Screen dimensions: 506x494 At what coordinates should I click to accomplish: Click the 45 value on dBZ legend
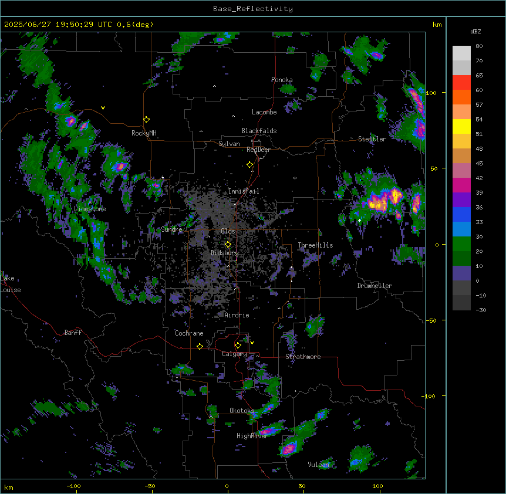479,164
